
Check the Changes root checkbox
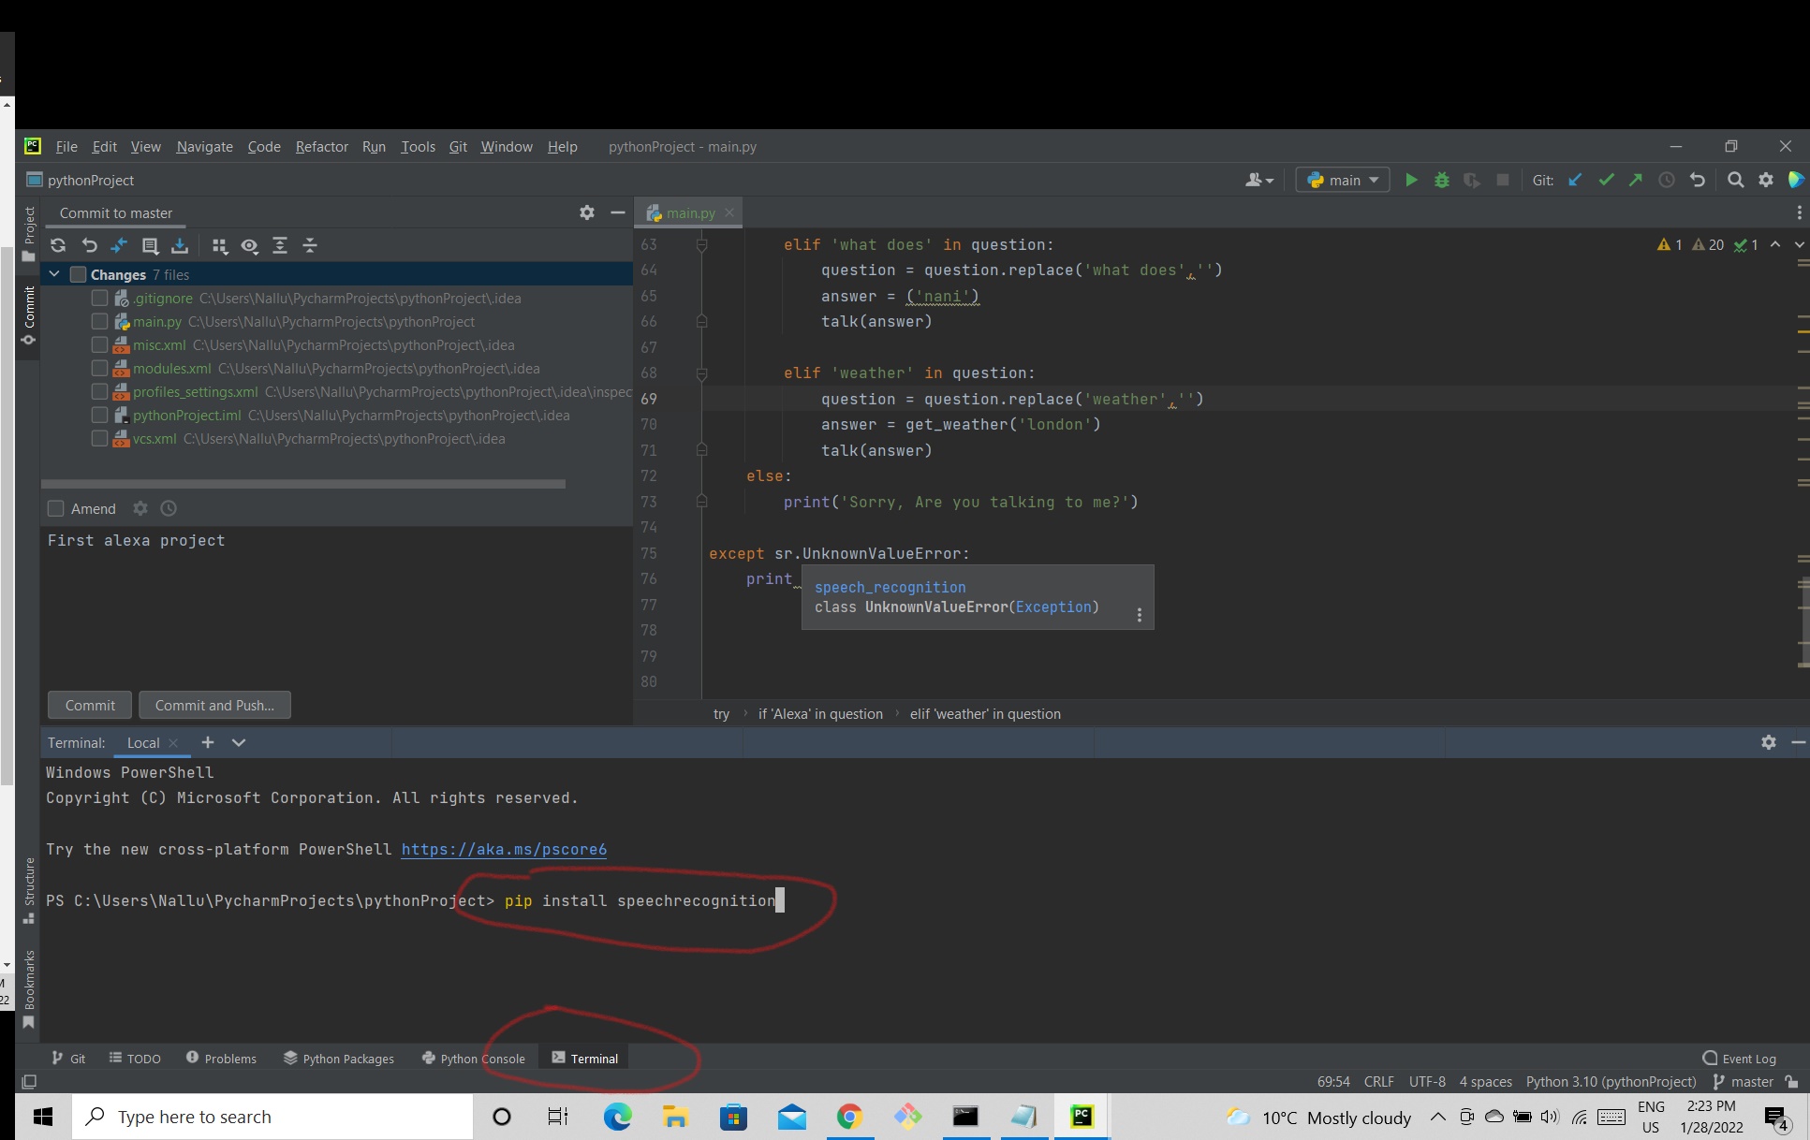click(79, 274)
